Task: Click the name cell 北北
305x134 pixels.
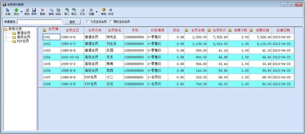Action: (x=115, y=84)
